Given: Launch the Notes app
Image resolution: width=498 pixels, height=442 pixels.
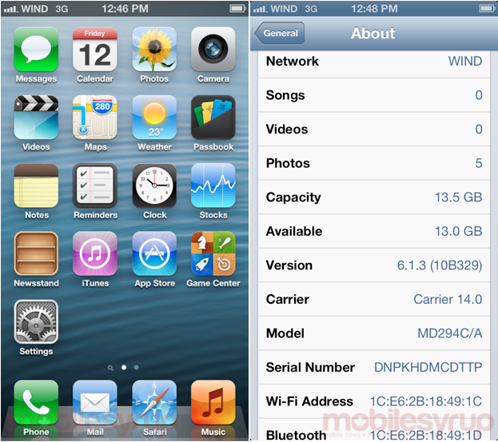Looking at the screenshot, I should (36, 185).
